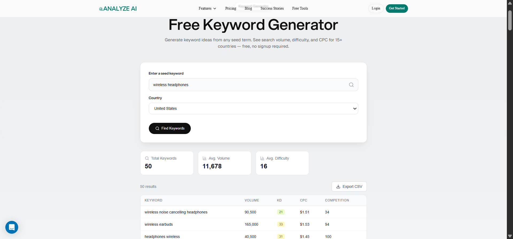Click the Login button
The image size is (513, 239).
[376, 9]
